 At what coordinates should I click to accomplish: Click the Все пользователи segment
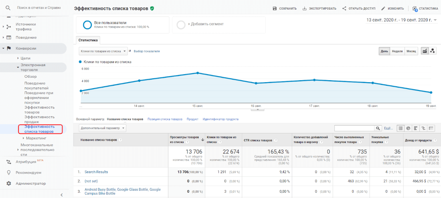click(x=123, y=25)
